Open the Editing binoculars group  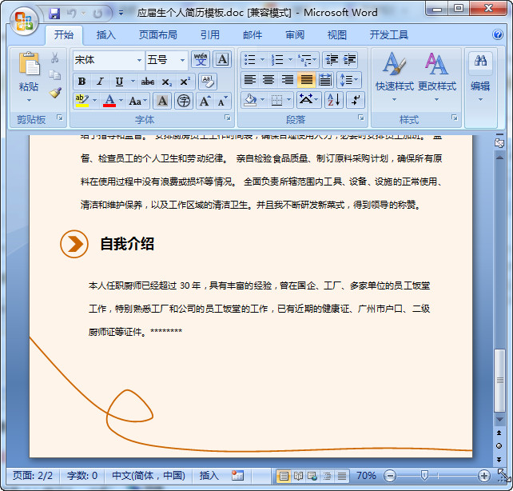[480, 77]
